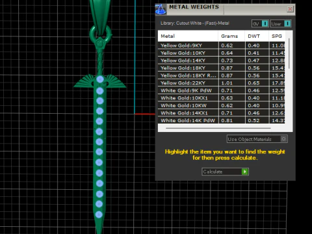The width and height of the screenshot is (312, 234).
Task: Click the METAL WEIGHTS title bar text
Action: click(194, 7)
